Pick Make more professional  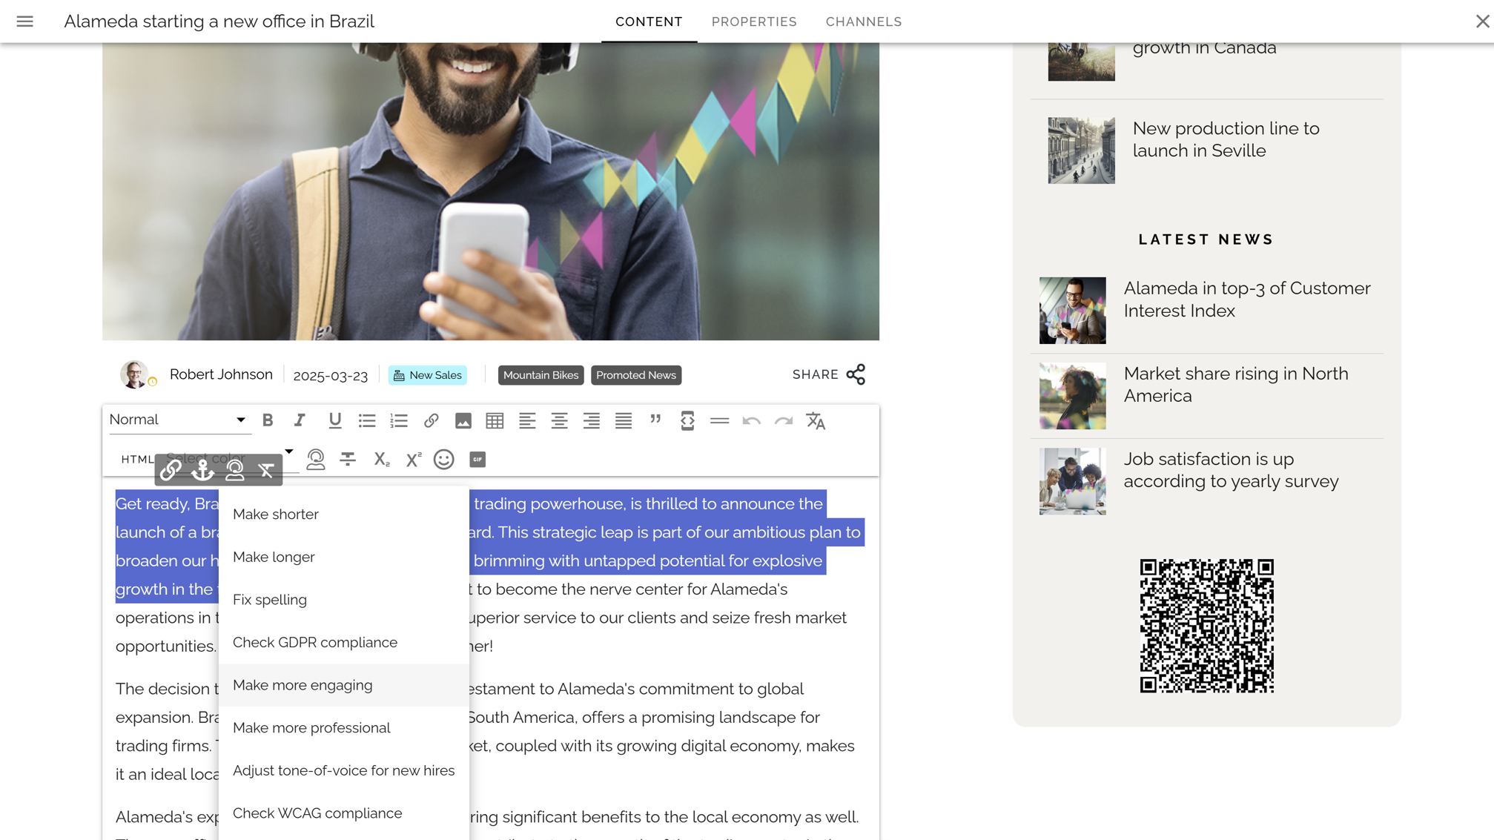344,727
